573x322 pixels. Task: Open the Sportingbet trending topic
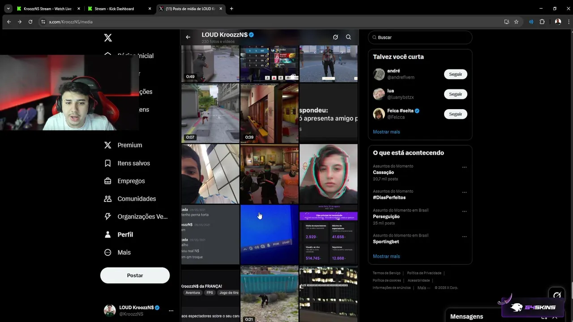pos(386,241)
